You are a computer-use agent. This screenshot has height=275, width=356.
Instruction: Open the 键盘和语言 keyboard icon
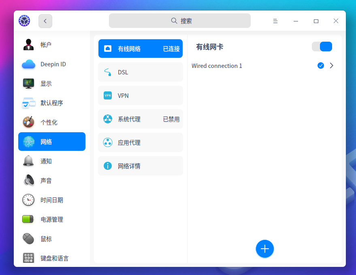(29, 258)
